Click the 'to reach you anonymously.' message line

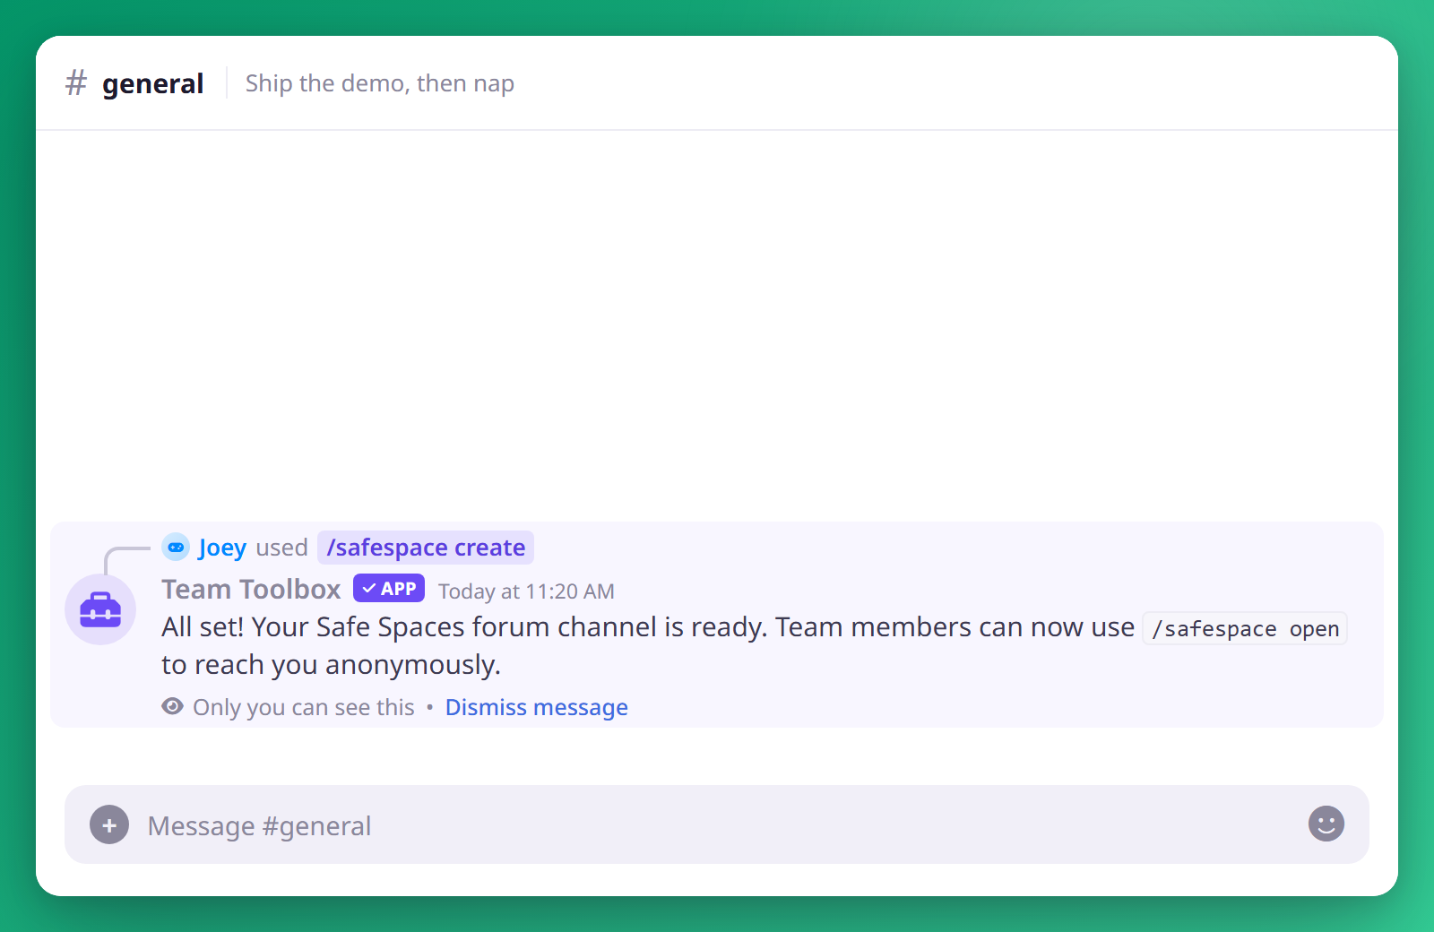pos(331,665)
